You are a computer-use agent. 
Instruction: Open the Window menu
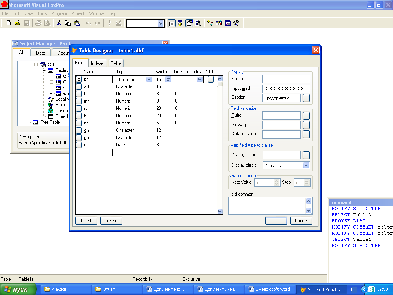pos(96,13)
